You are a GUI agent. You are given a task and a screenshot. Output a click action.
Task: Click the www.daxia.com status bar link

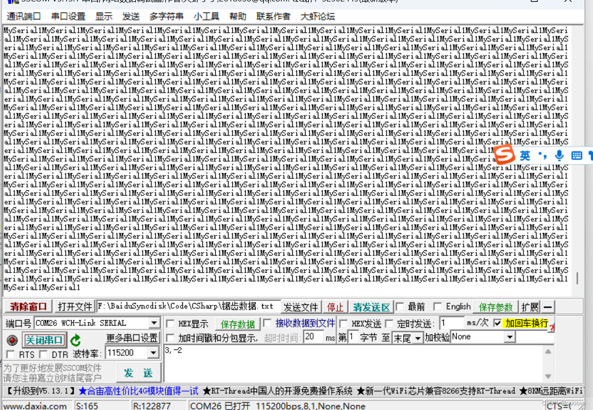[36, 406]
